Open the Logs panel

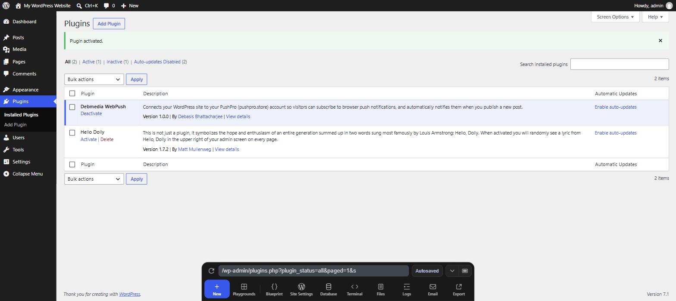(407, 289)
